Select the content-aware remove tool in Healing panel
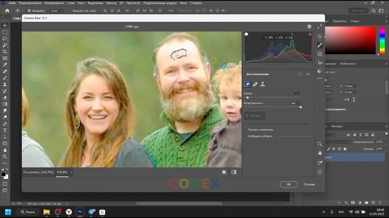The width and height of the screenshot is (389, 218). (247, 84)
